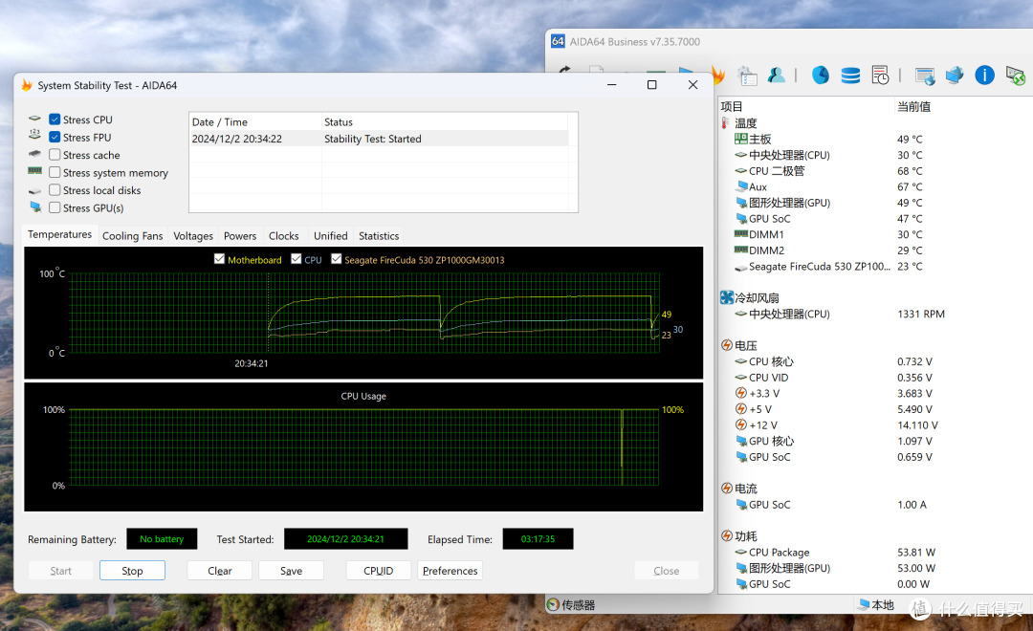Toggle Motherboard graph checkbox
This screenshot has height=631, width=1033.
(x=219, y=259)
